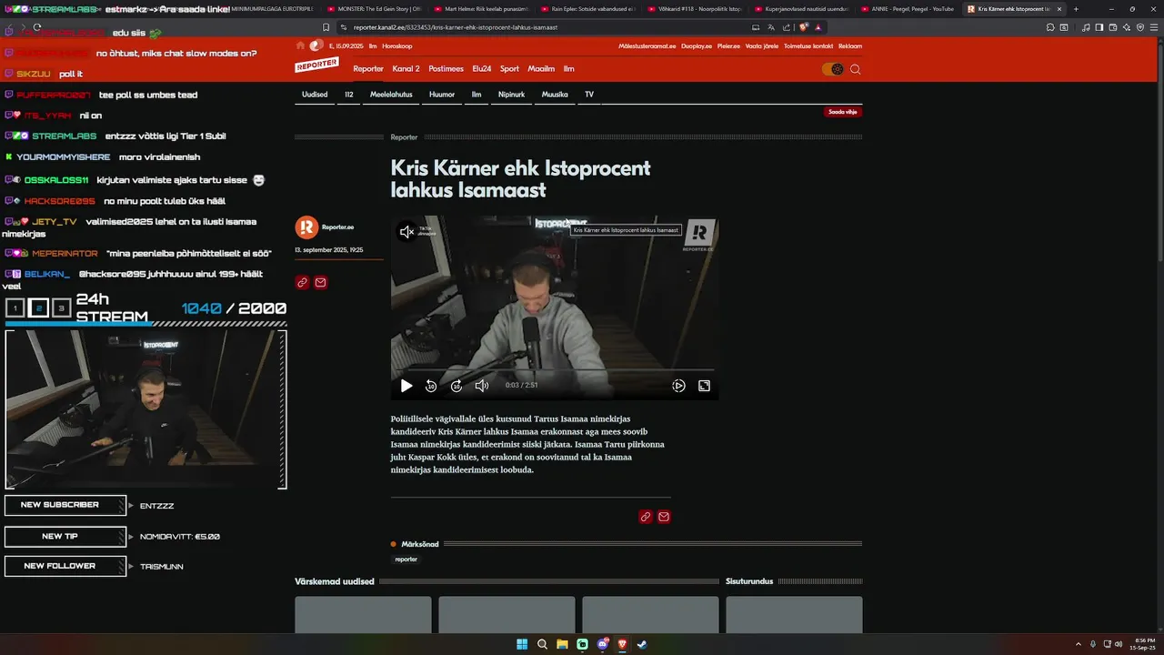Image resolution: width=1164 pixels, height=655 pixels.
Task: Open Discord from taskbar
Action: pyautogui.click(x=602, y=644)
